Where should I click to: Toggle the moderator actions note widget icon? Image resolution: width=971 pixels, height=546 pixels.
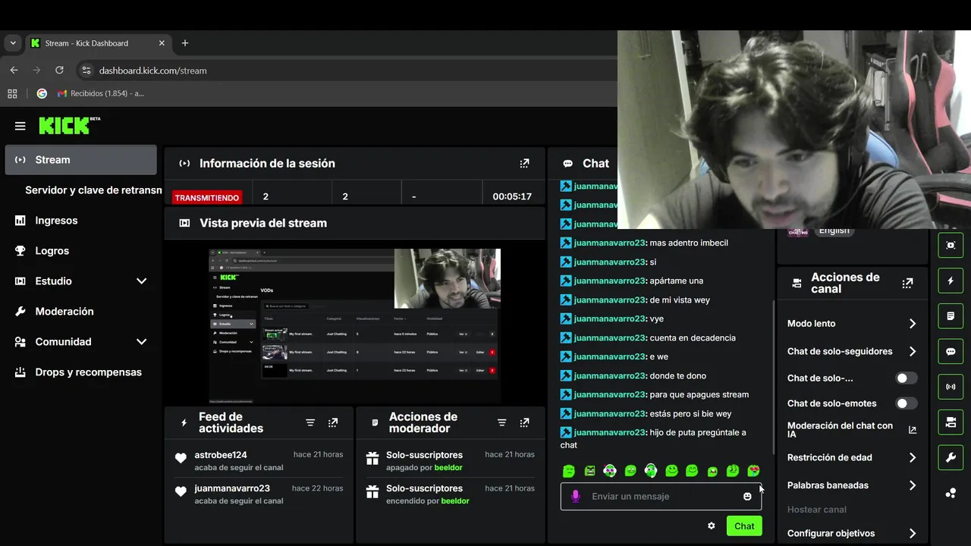(x=951, y=315)
